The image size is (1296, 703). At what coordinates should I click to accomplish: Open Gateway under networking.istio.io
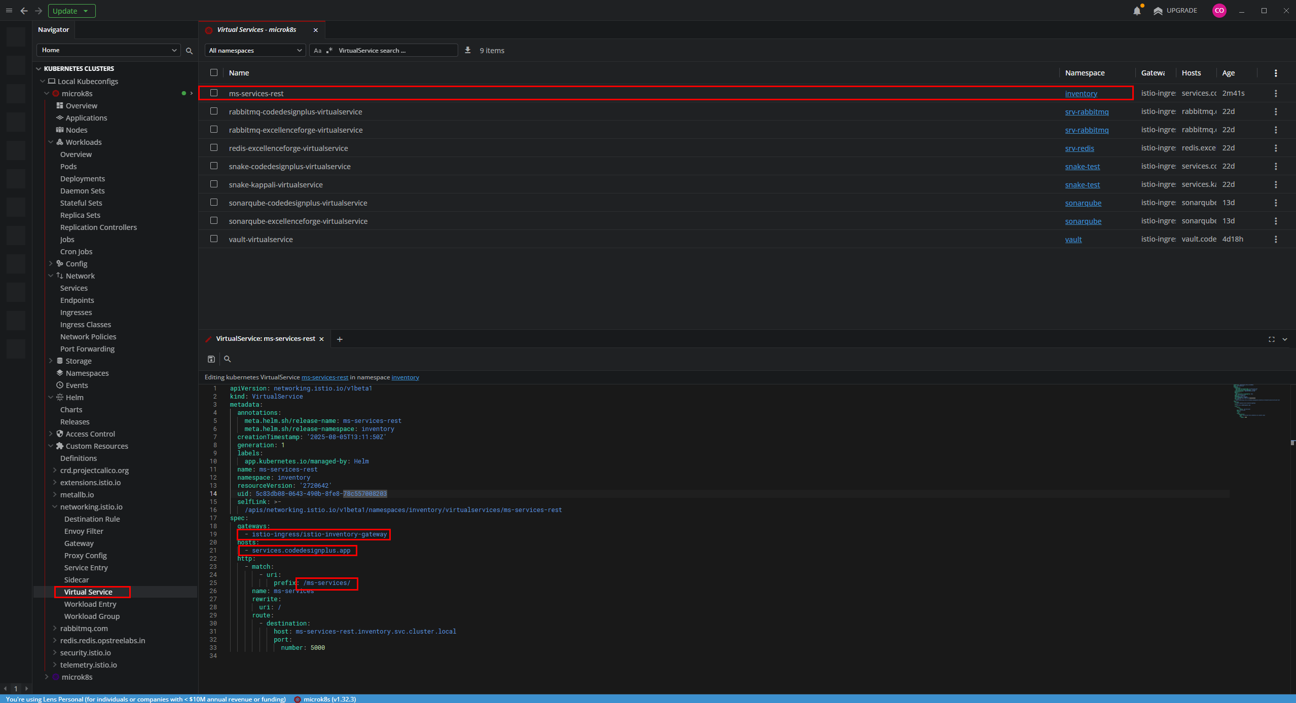click(x=79, y=543)
